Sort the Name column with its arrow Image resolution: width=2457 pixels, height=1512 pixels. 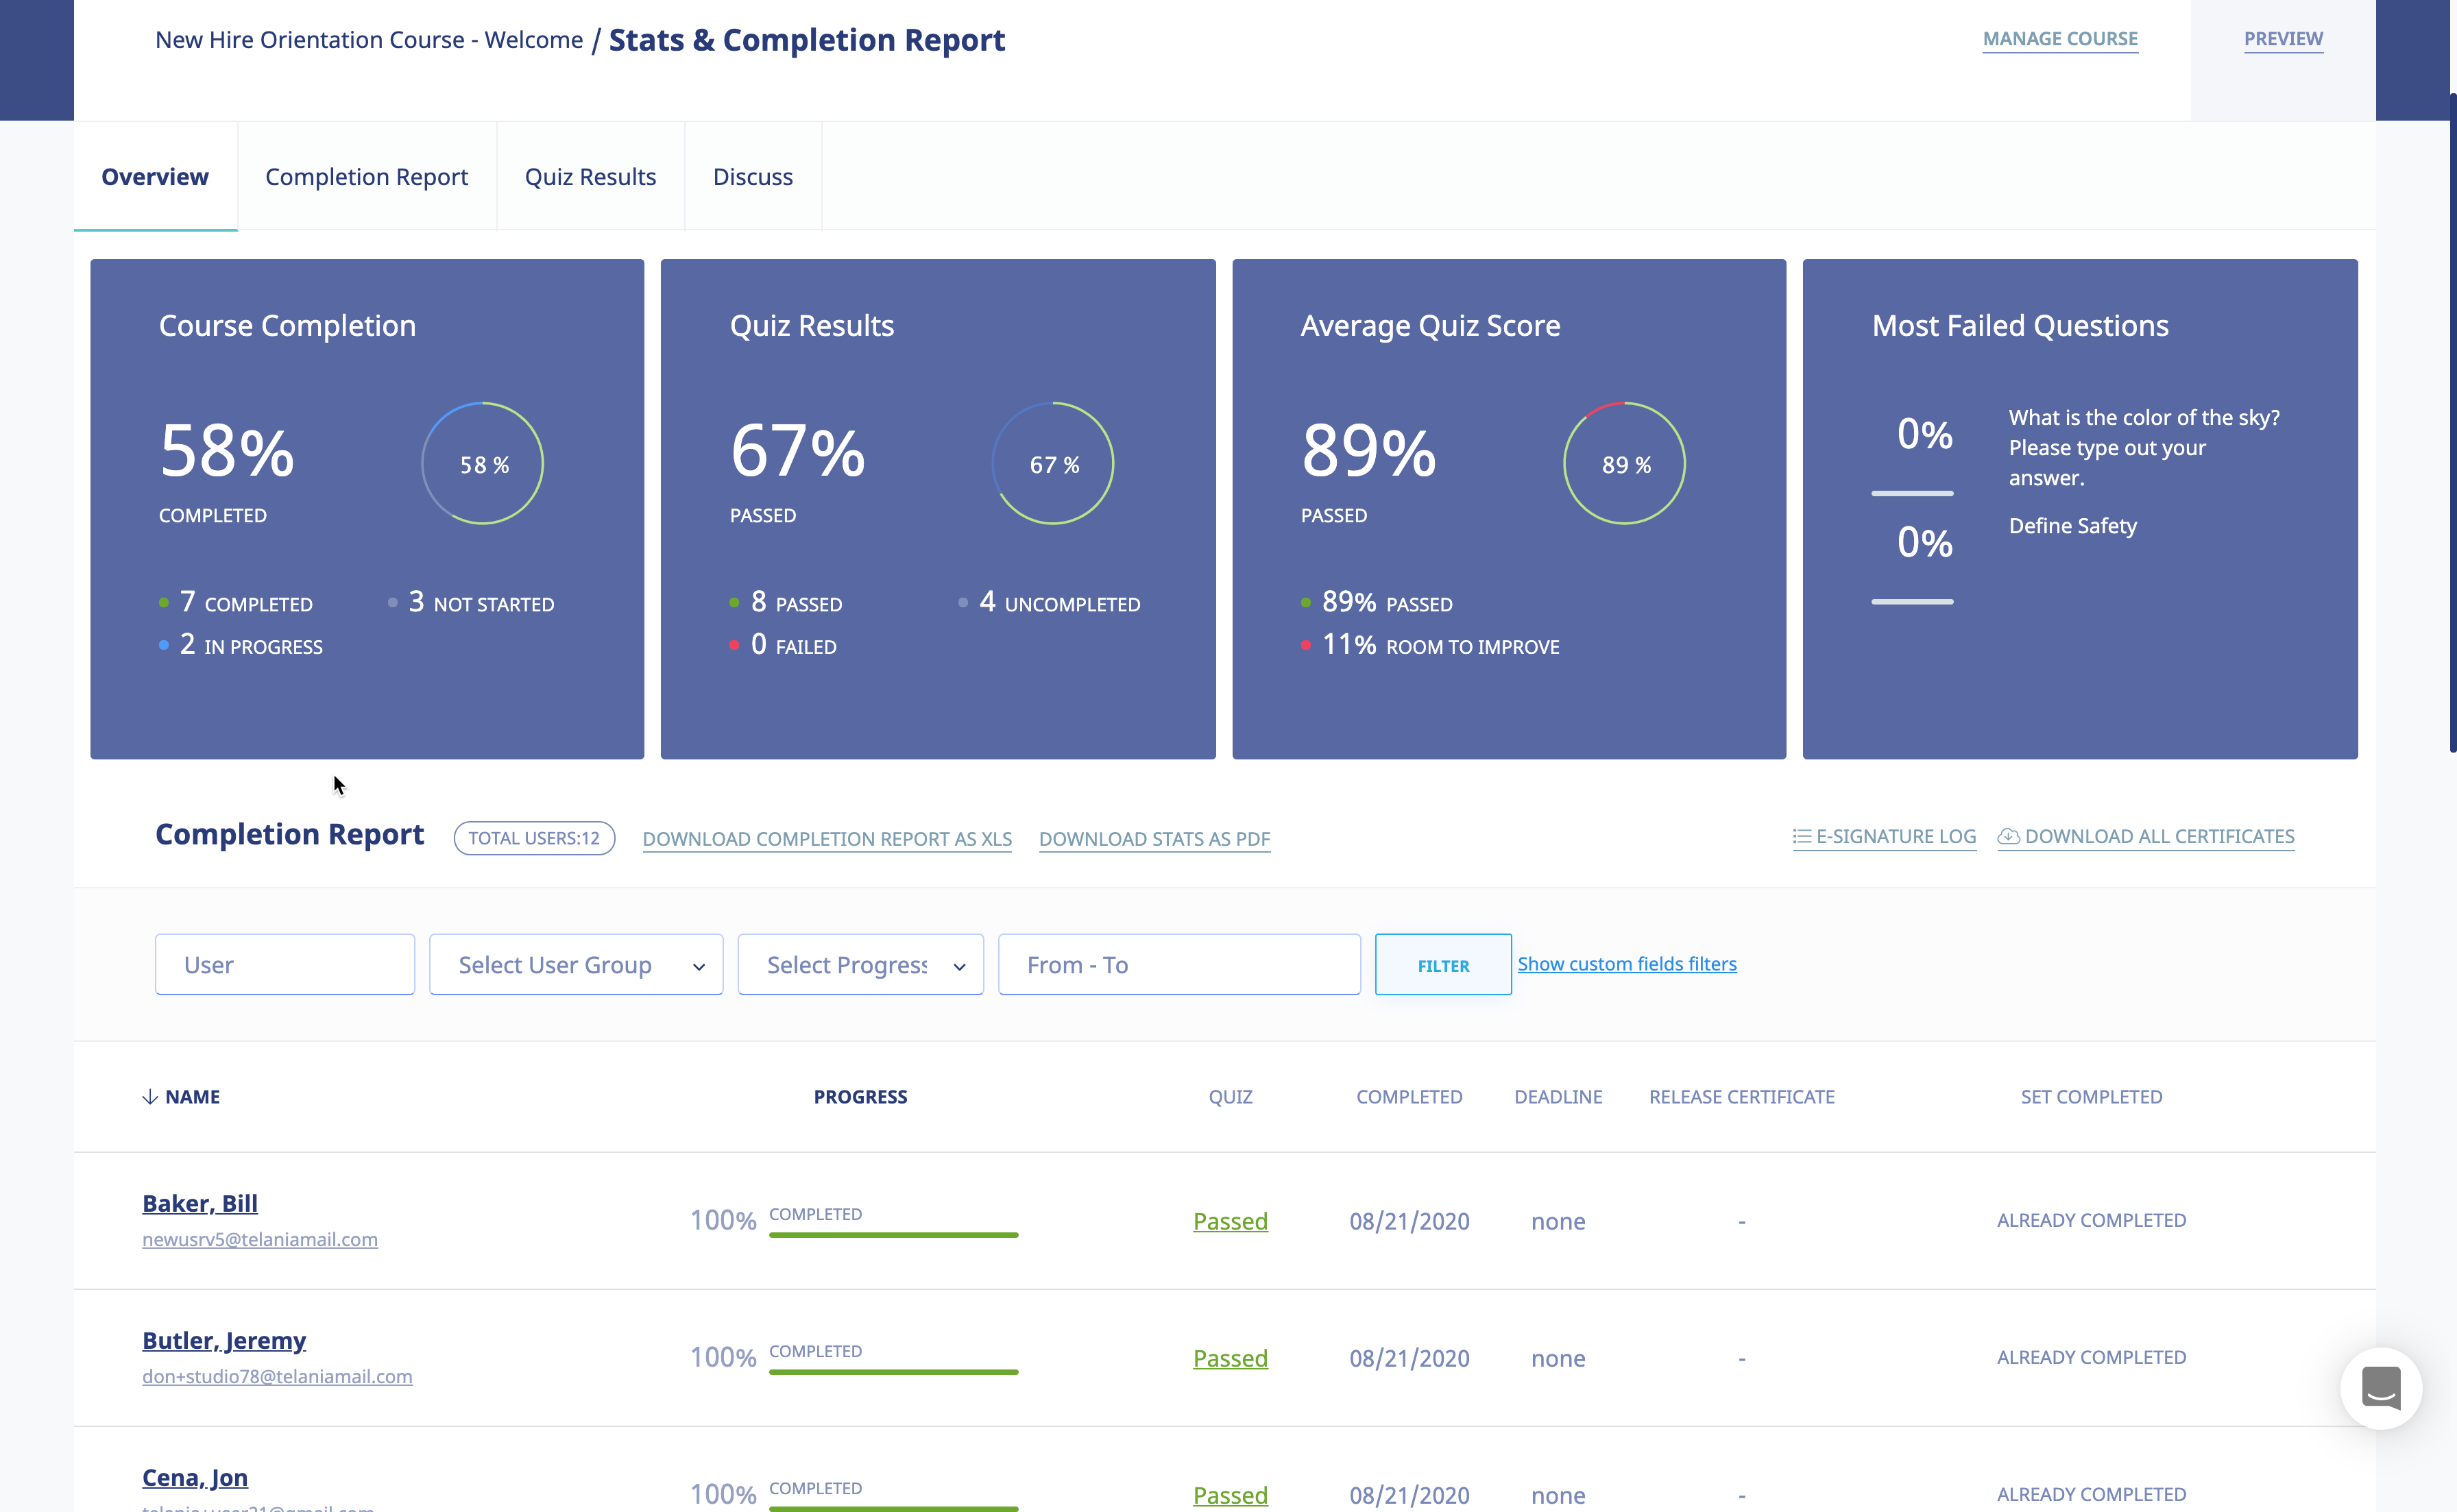pyautogui.click(x=149, y=1096)
